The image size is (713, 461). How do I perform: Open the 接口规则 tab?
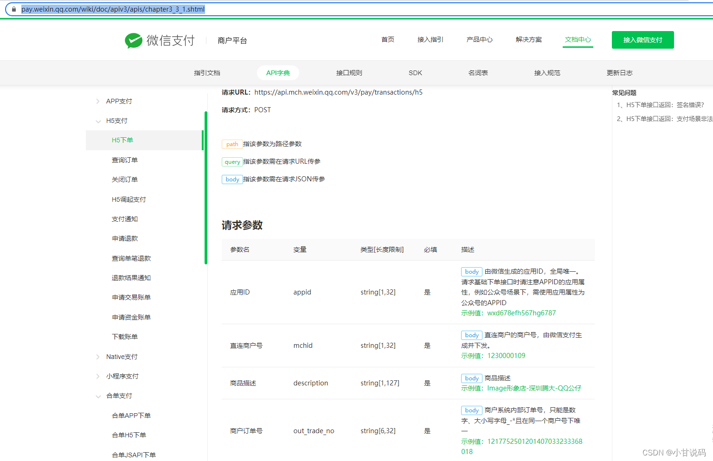349,73
